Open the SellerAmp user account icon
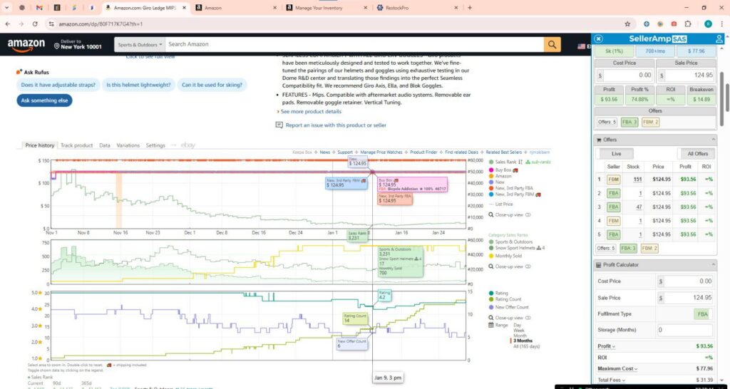This screenshot has height=389, width=730. coord(717,38)
